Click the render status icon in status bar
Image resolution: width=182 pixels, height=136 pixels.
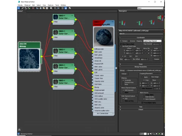(19, 134)
